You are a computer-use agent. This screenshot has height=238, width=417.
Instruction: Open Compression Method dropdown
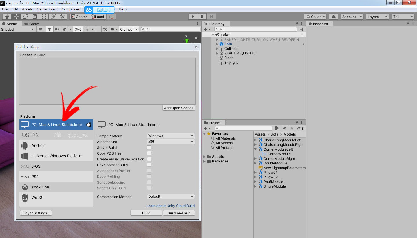pyautogui.click(x=171, y=197)
